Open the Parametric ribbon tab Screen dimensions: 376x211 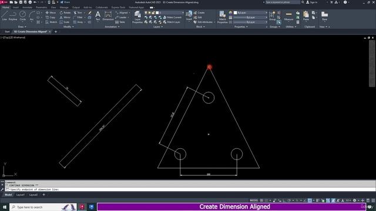tap(41, 8)
